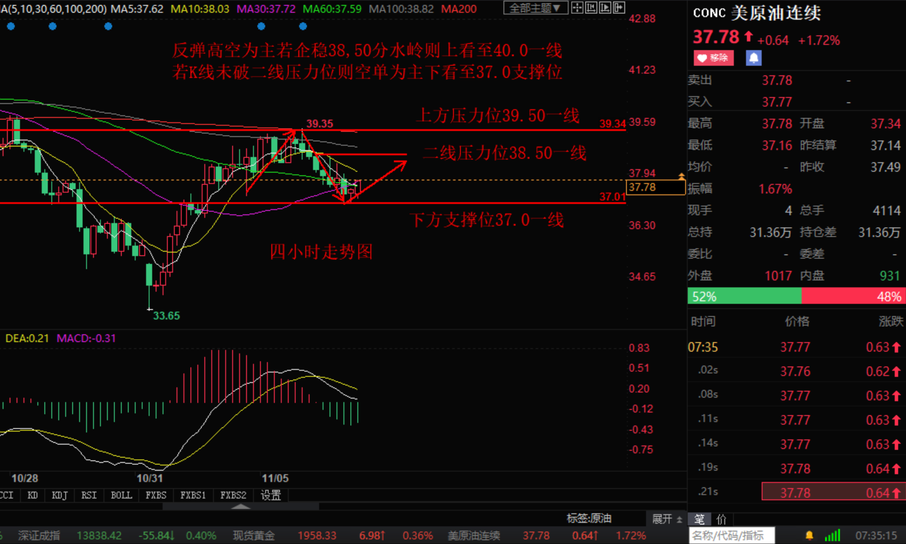
Task: Click the 展开 expand button
Action: 667,519
